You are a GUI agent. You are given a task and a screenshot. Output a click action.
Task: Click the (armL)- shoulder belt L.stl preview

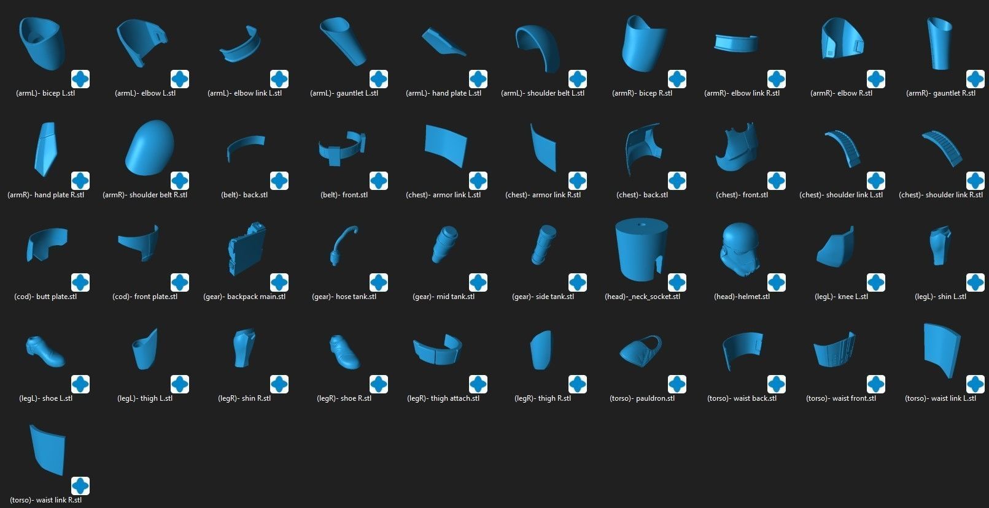click(x=538, y=48)
